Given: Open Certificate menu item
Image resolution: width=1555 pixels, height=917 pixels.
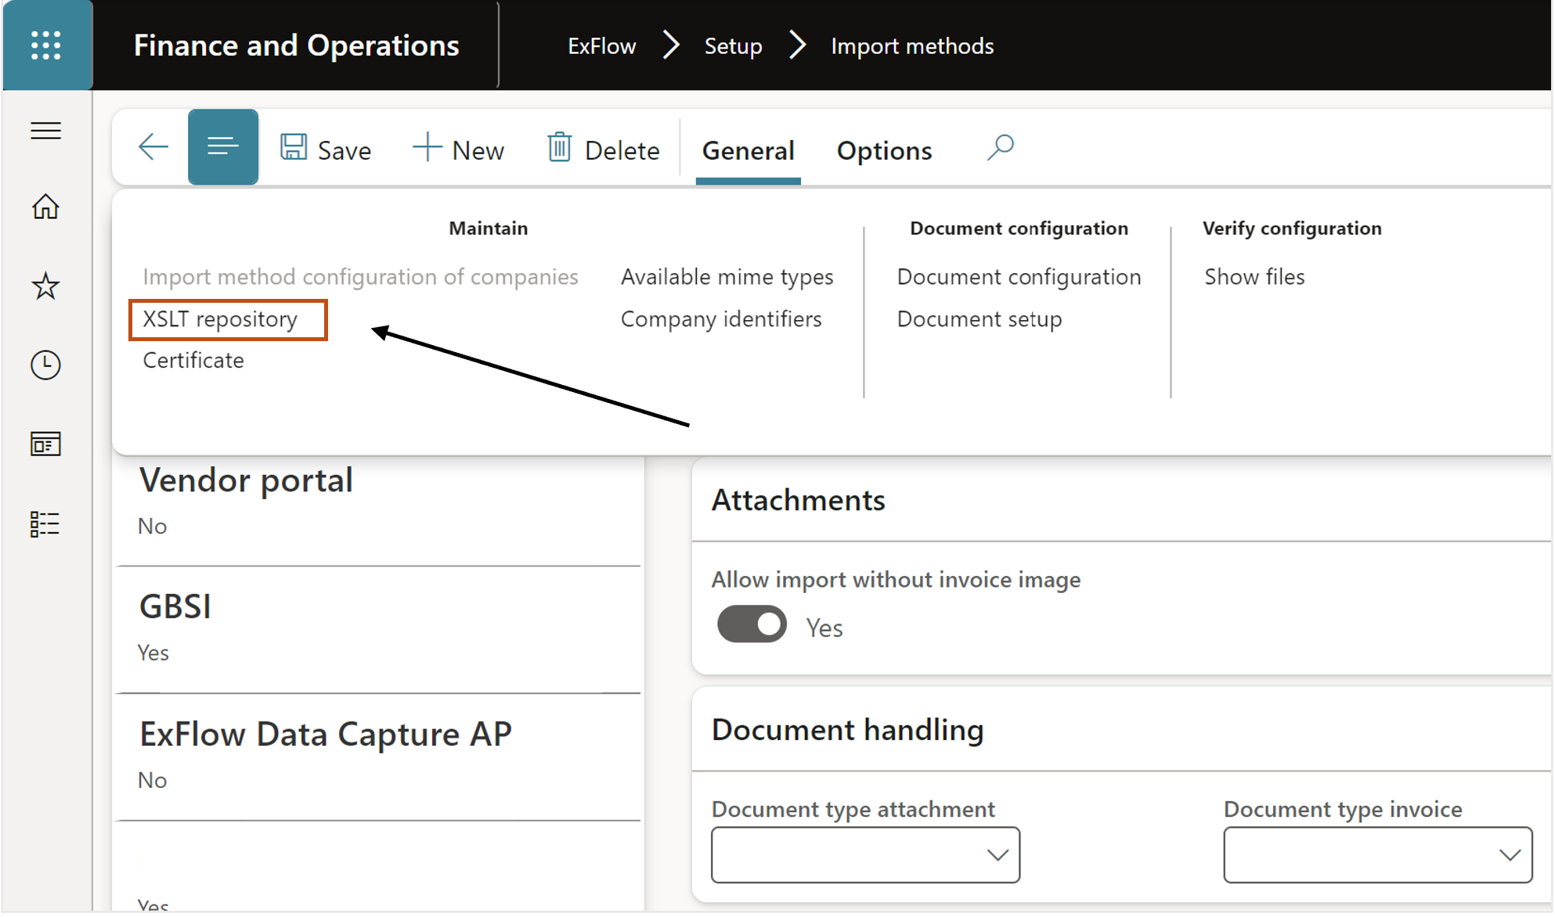Looking at the screenshot, I should [x=193, y=360].
